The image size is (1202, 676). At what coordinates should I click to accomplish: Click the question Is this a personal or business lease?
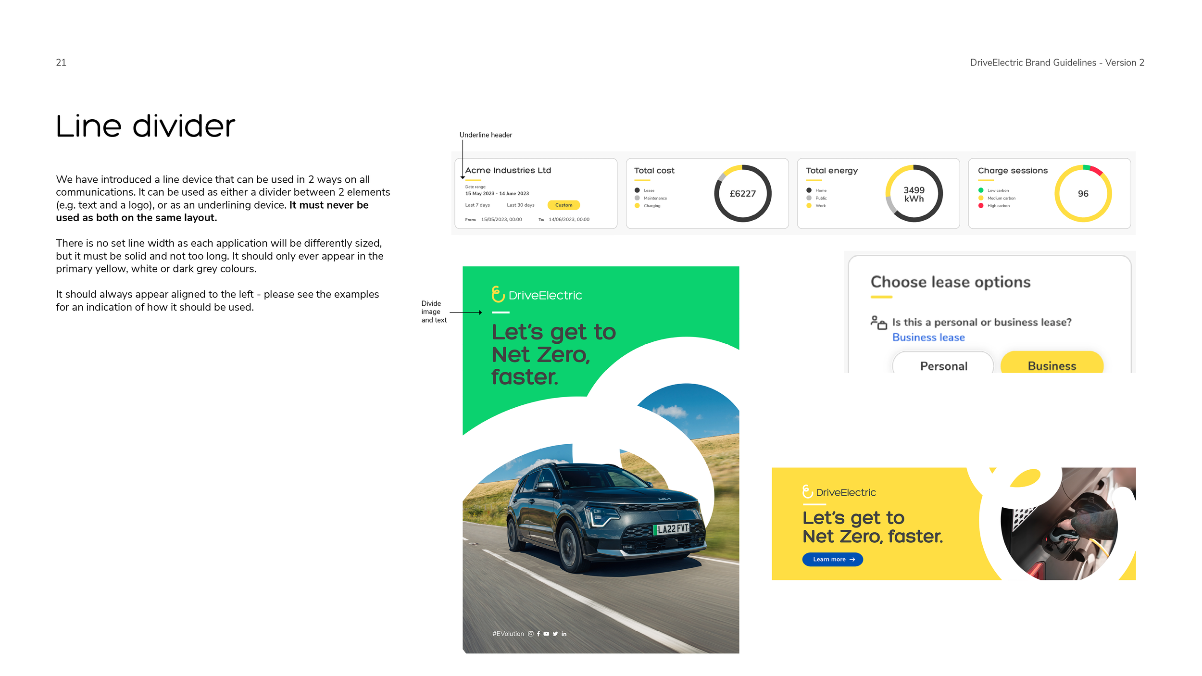(x=982, y=322)
